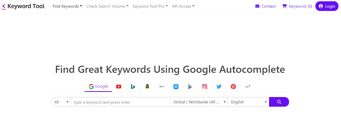Click the Keyword Tool logo
Screen dimensions: 341x124
tap(23, 6)
